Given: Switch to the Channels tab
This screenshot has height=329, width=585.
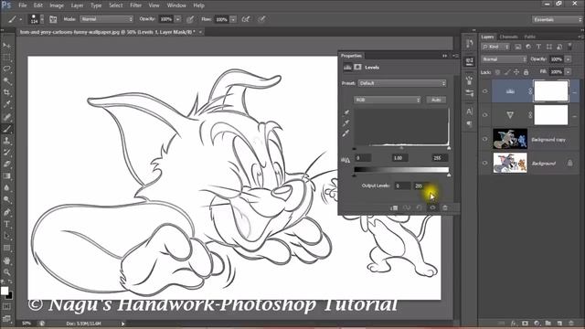Looking at the screenshot, I should pos(508,37).
